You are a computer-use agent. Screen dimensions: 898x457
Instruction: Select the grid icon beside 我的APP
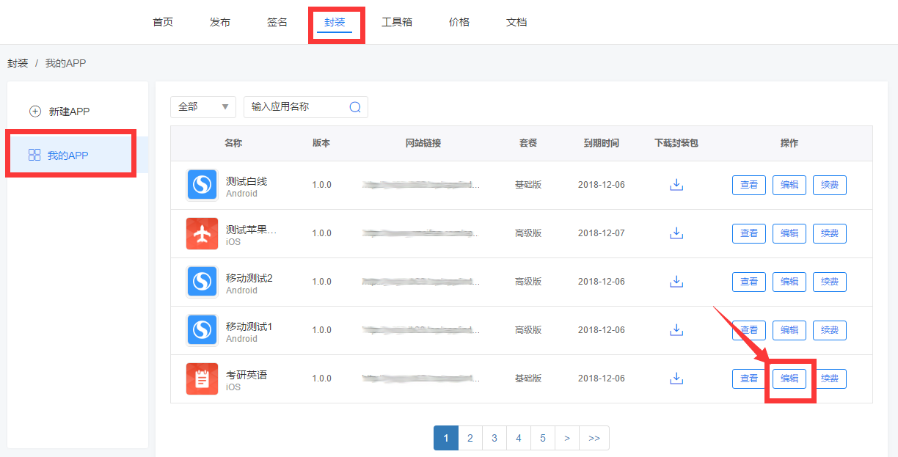34,155
